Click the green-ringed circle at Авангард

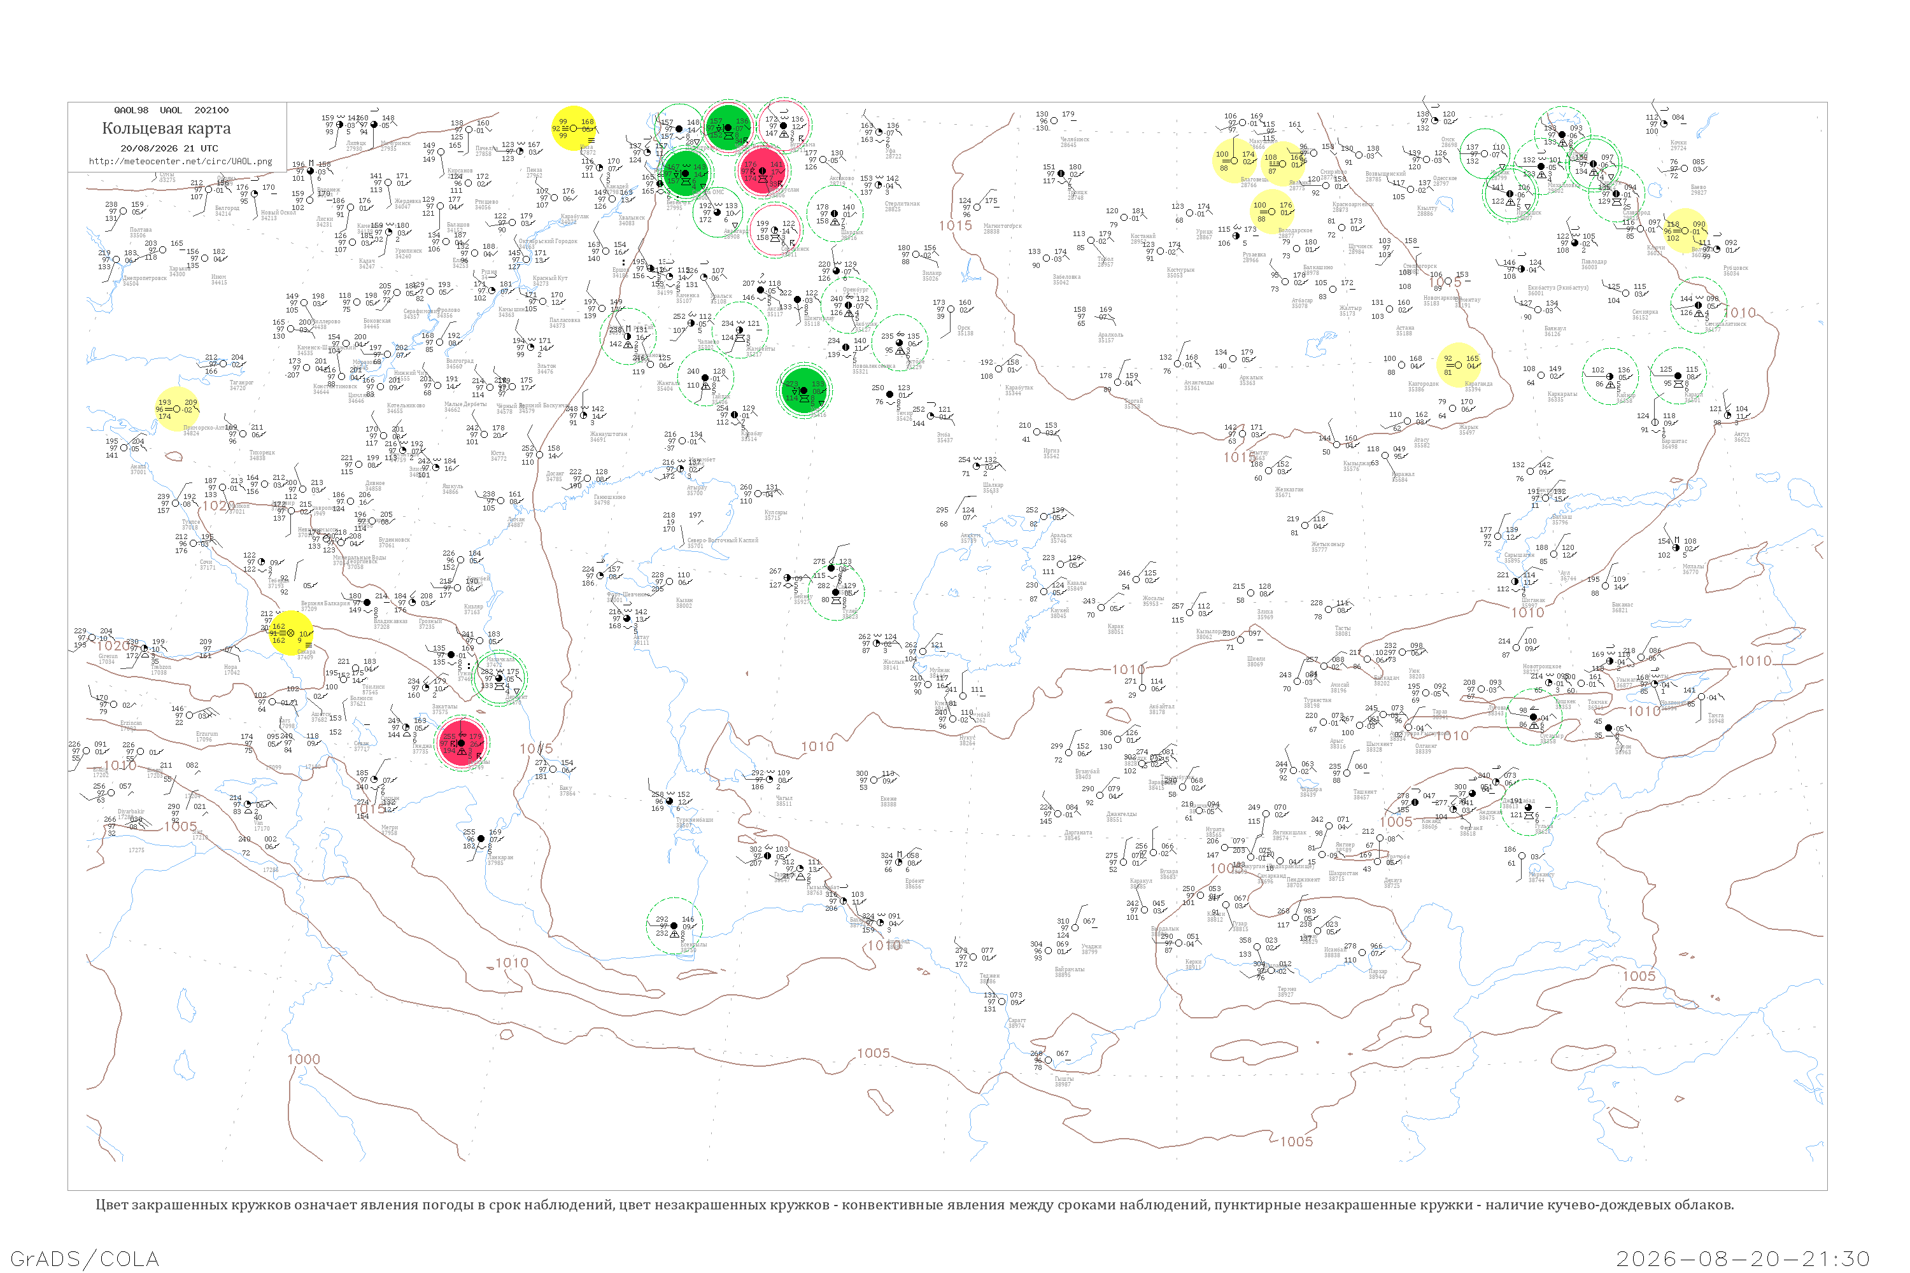pos(718,212)
